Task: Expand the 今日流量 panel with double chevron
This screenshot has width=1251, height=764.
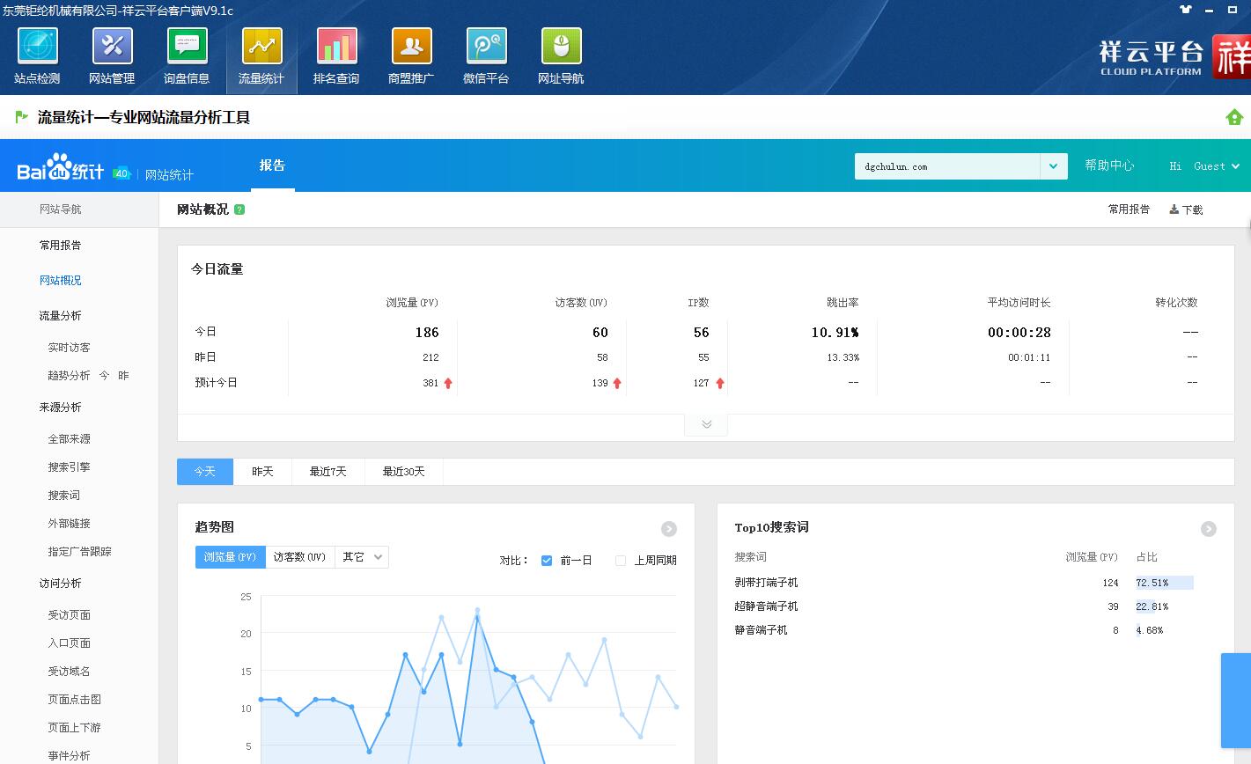Action: click(x=706, y=424)
